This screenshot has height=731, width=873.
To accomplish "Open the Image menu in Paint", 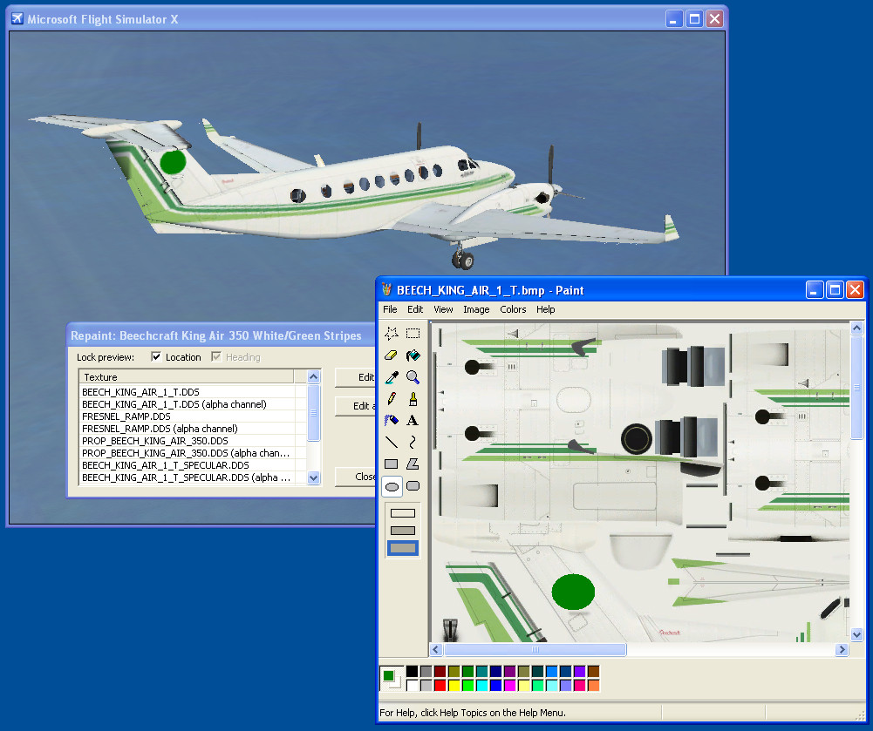I will click(x=476, y=309).
